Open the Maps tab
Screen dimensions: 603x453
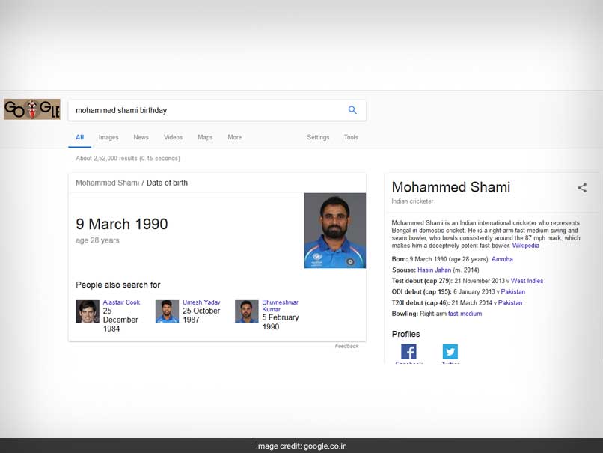click(x=205, y=137)
